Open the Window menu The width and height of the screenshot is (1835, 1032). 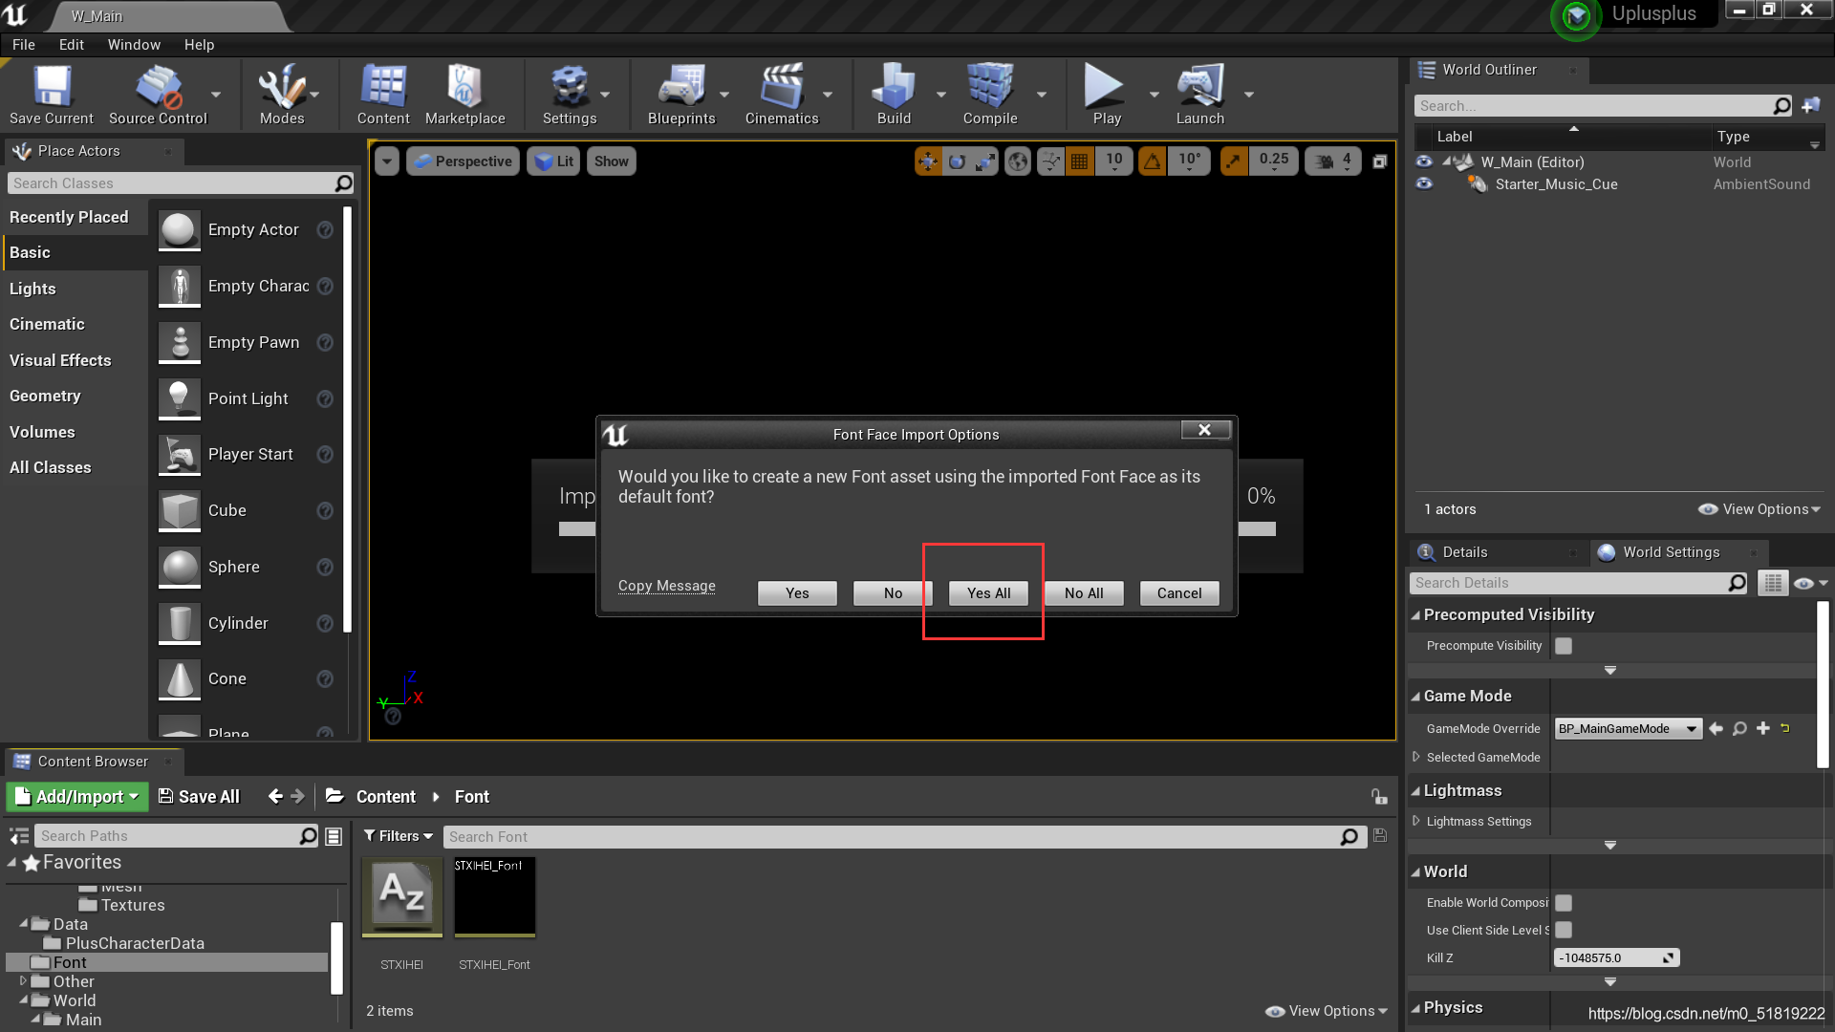134,45
